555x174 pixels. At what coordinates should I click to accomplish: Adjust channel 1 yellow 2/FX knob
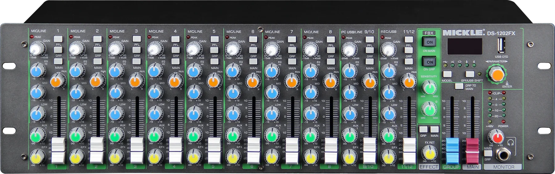pyautogui.click(x=37, y=157)
